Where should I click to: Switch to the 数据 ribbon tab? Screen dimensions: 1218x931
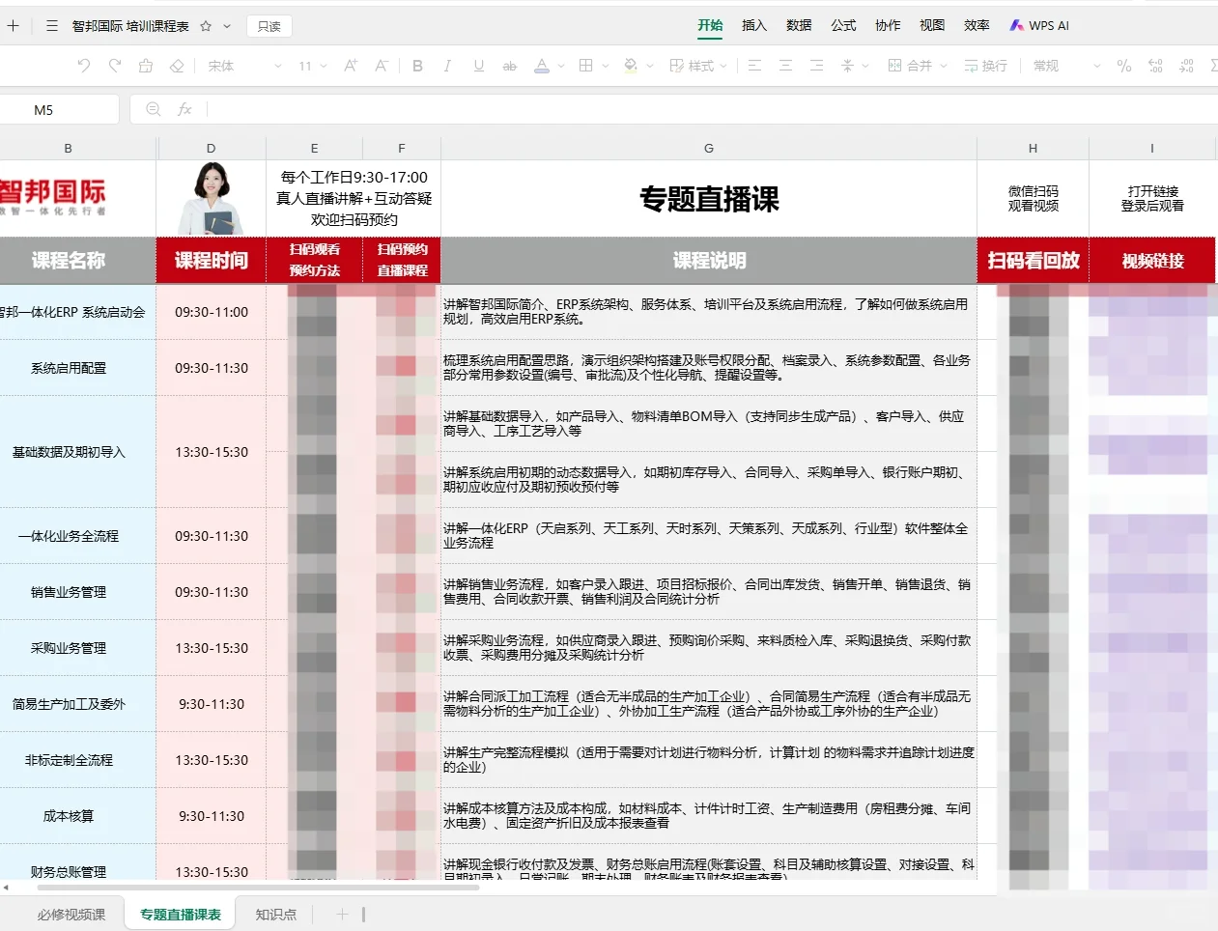pos(799,25)
